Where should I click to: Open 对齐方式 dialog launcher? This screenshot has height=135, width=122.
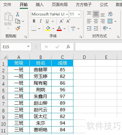[118, 37]
